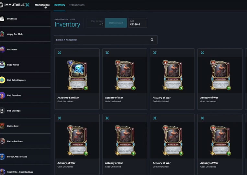Select Bad Grandpa collection label
Image resolution: width=247 pixels, height=175 pixels.
[14, 111]
